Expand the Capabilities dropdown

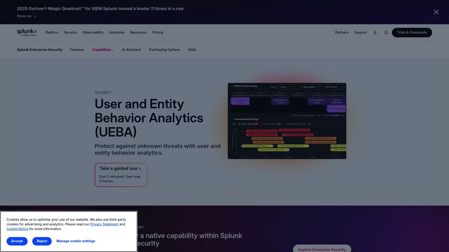[103, 50]
